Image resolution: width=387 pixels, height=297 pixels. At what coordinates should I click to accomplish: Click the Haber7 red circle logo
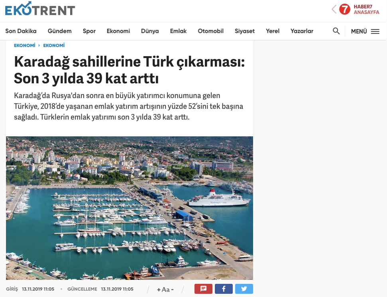point(344,10)
